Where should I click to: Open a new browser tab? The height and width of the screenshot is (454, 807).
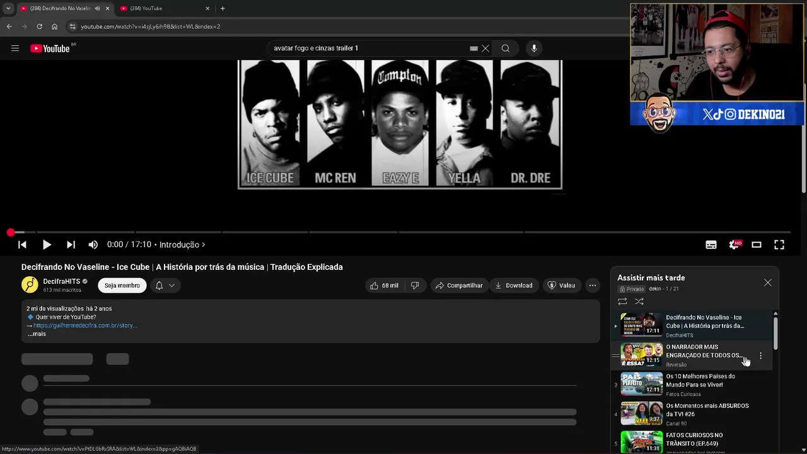pos(223,8)
